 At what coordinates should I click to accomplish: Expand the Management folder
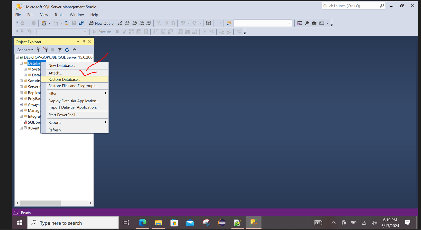click(21, 110)
